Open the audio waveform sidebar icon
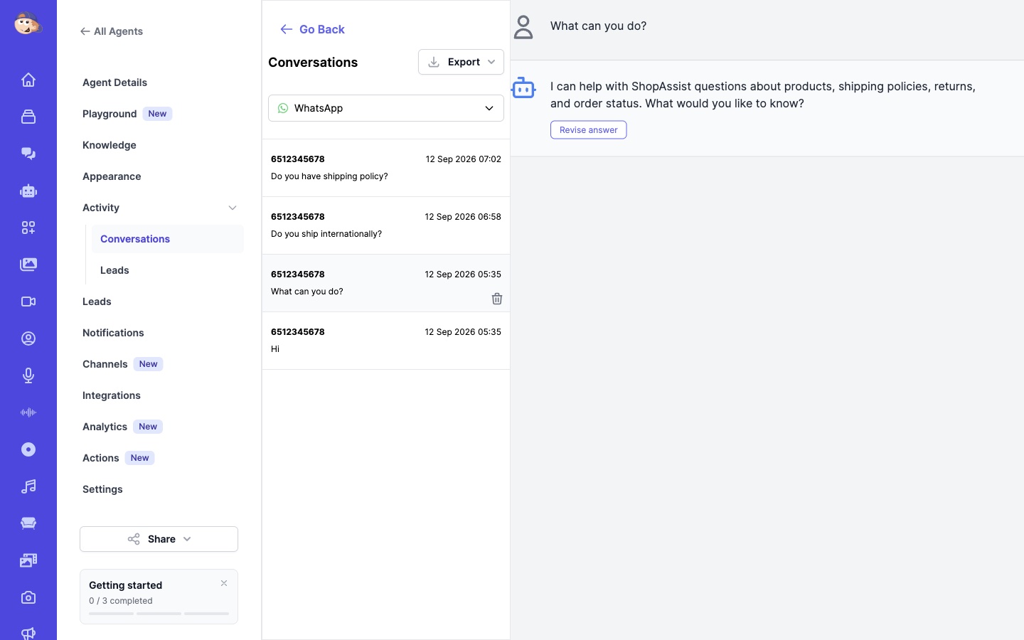 tap(28, 412)
